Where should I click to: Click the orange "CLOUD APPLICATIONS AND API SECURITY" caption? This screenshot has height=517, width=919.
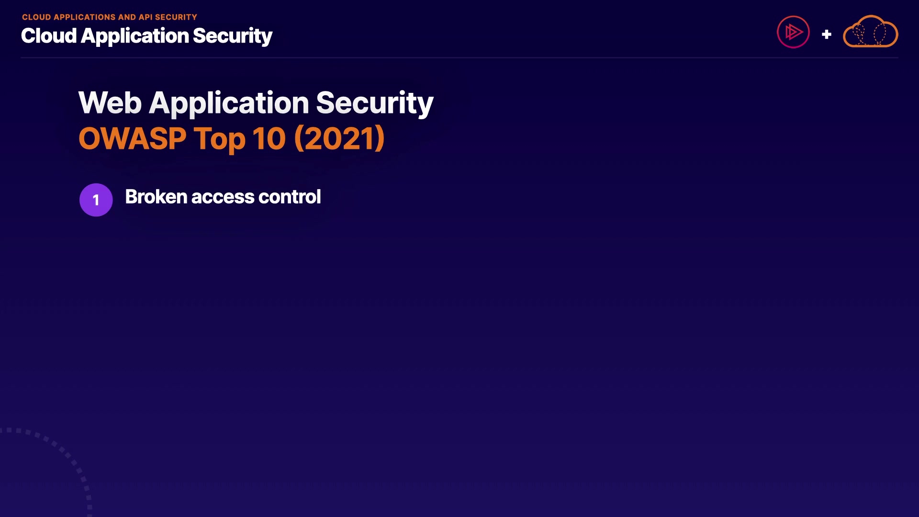pos(110,17)
